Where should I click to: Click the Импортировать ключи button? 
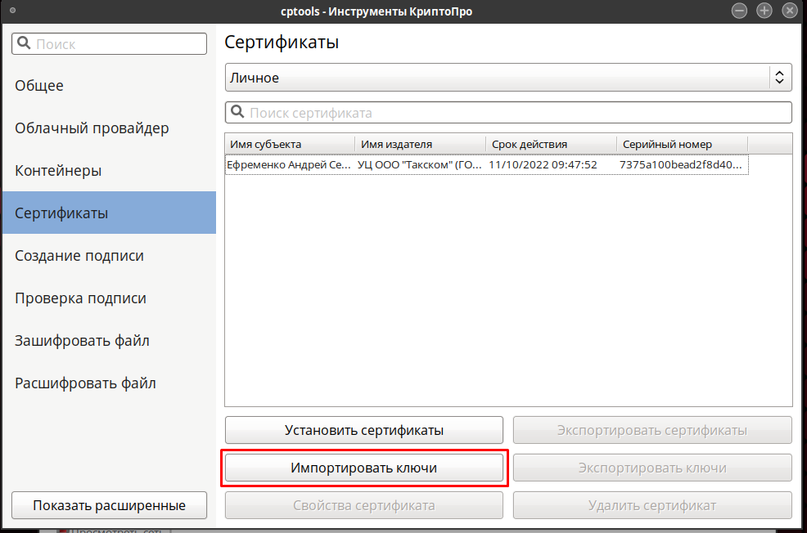(364, 468)
